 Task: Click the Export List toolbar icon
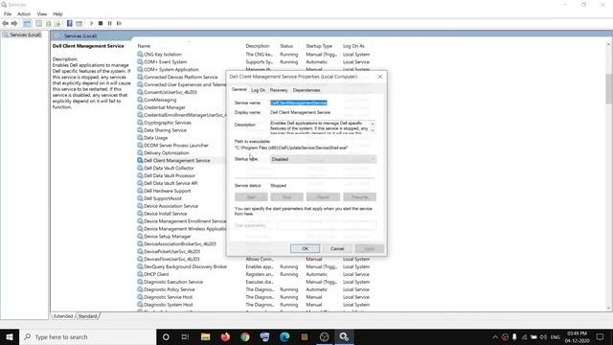(x=57, y=23)
